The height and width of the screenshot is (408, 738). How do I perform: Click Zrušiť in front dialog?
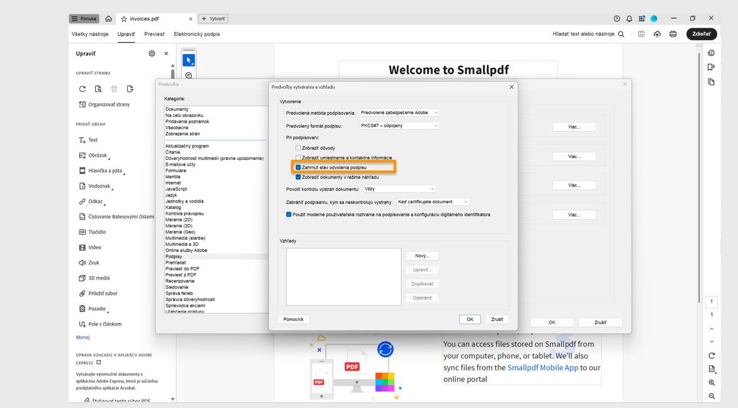(x=497, y=319)
